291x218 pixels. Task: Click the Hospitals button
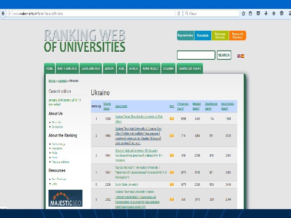click(202, 36)
